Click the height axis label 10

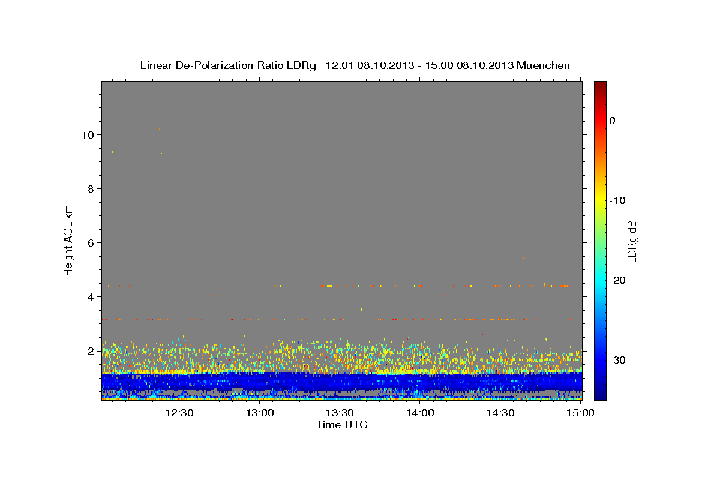tap(88, 134)
